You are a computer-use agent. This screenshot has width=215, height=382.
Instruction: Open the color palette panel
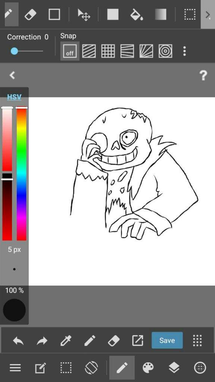coord(148,368)
